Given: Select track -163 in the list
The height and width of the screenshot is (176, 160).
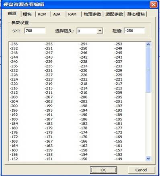Looking at the screenshot, I should tap(49, 145).
